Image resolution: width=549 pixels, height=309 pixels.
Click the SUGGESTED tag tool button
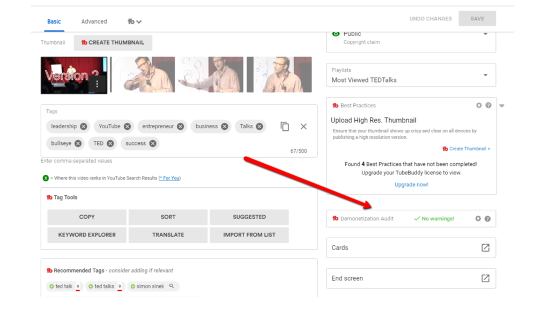[249, 217]
